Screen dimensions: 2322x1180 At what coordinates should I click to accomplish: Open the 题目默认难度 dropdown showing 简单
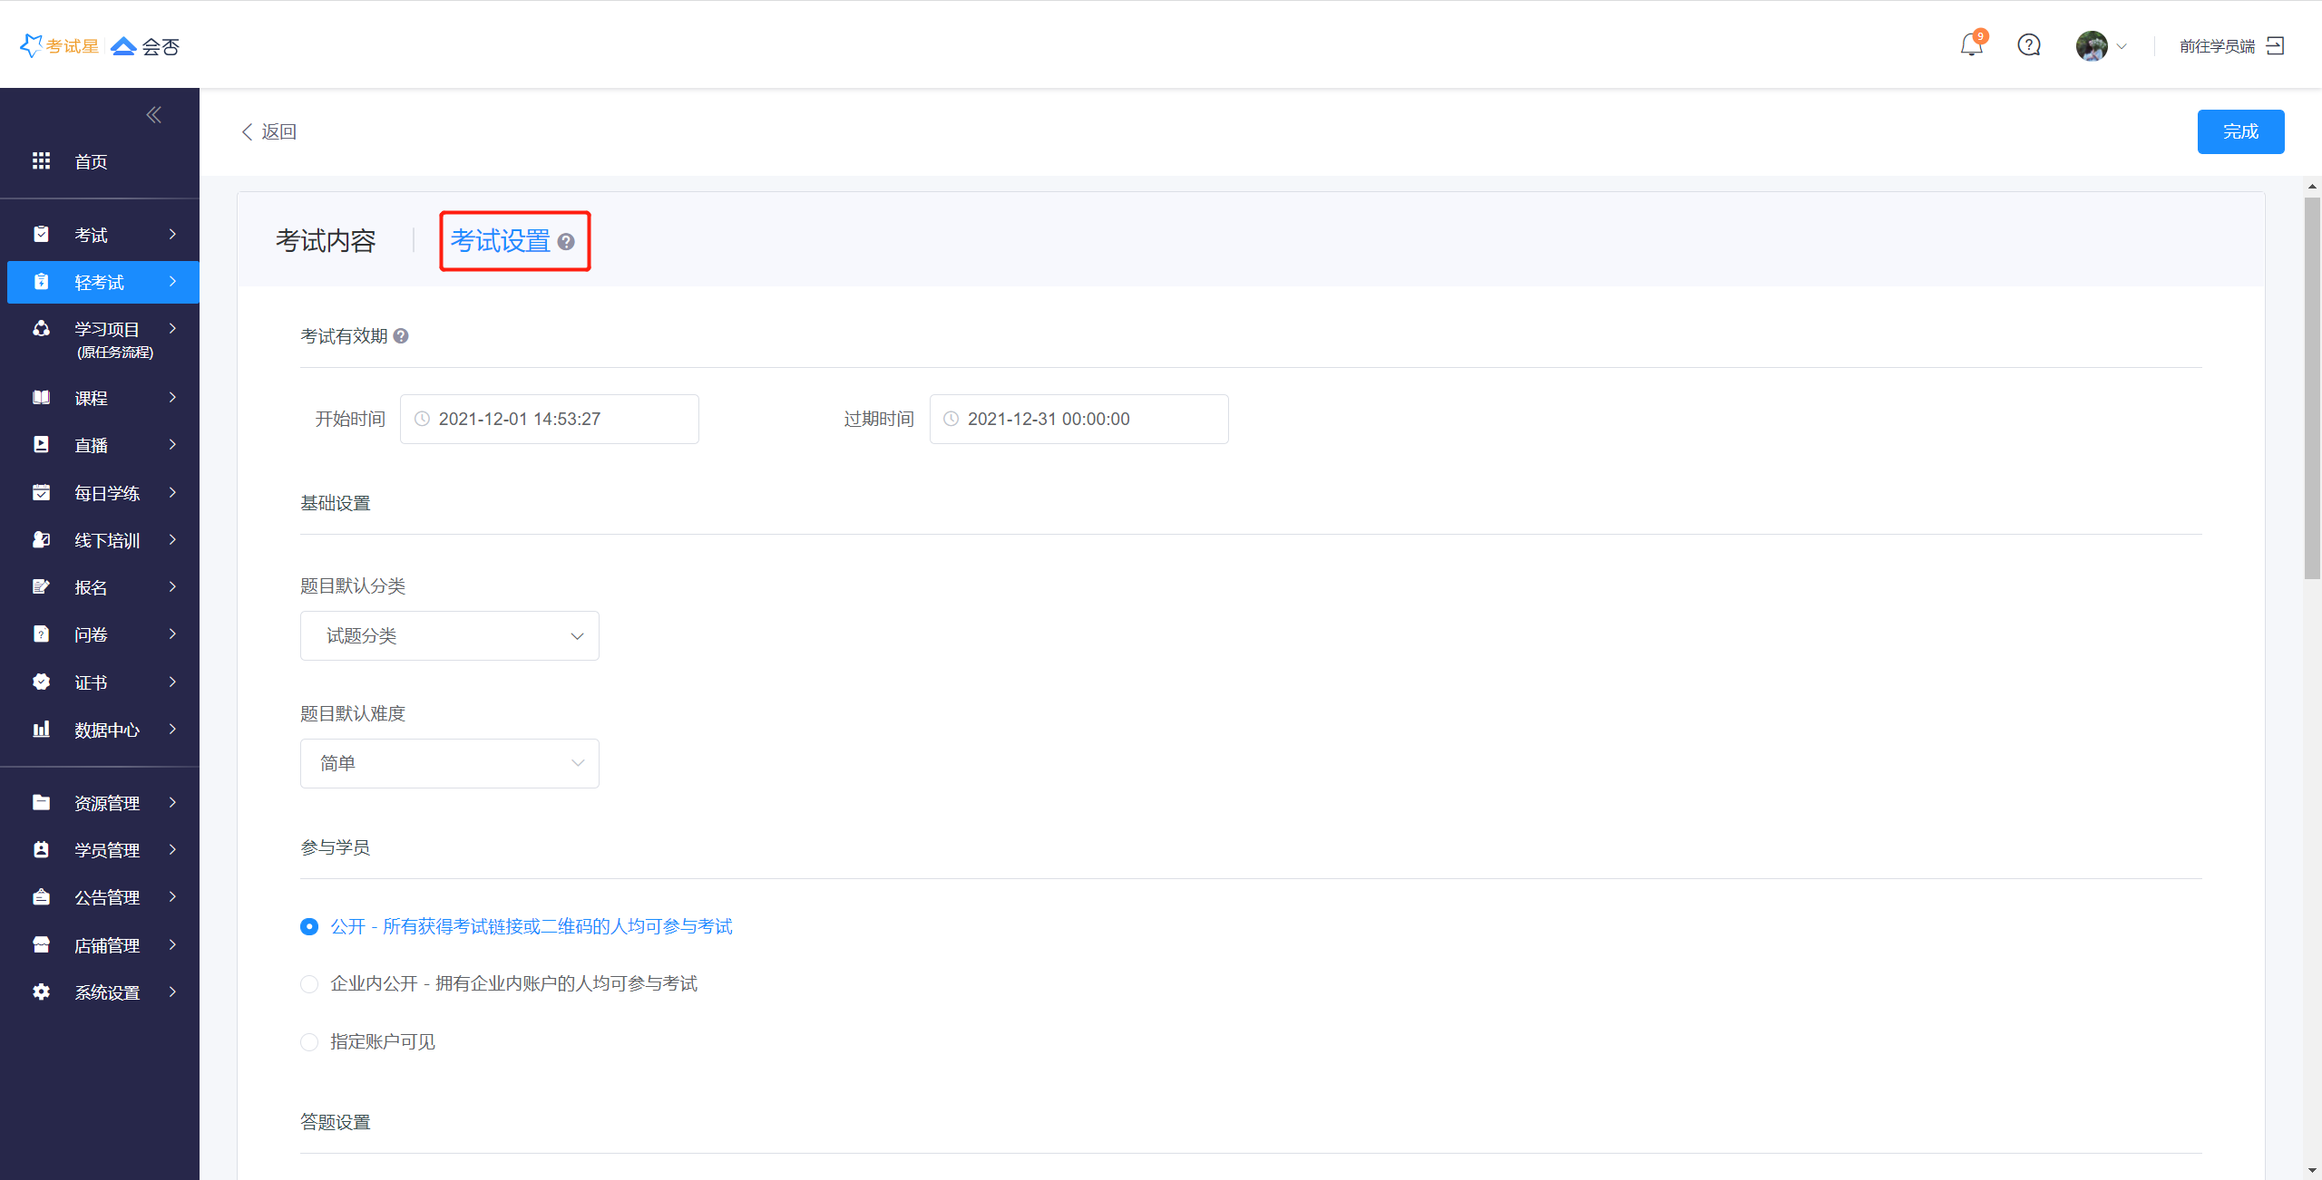449,764
